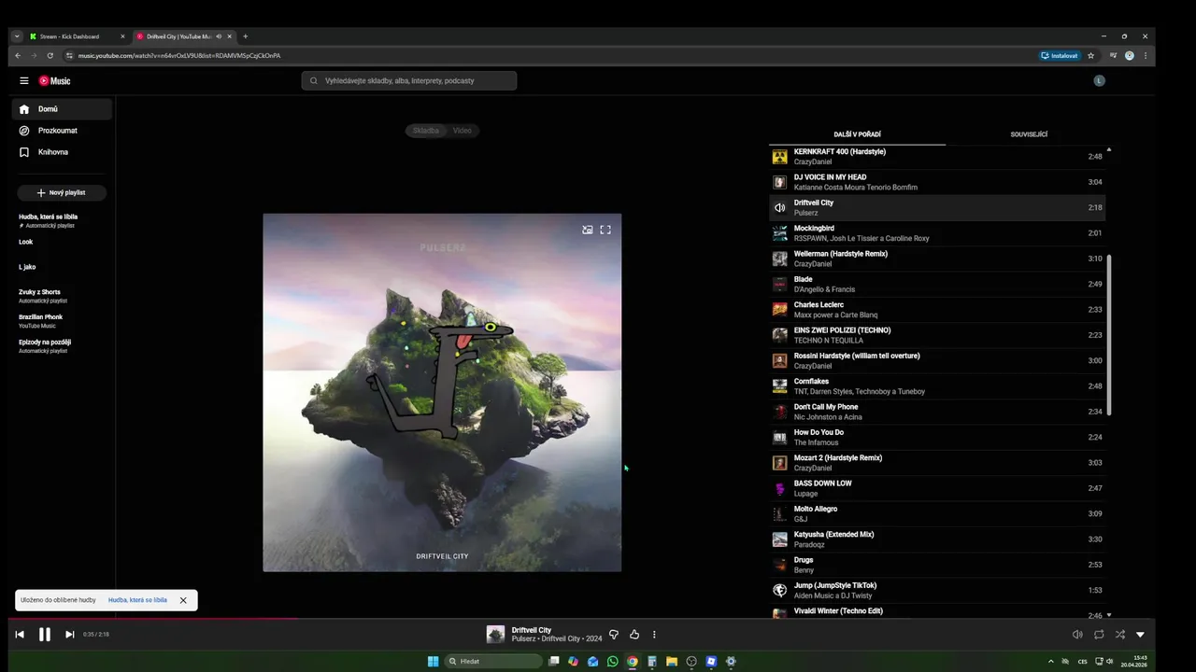This screenshot has width=1196, height=672.
Task: Open the hamburger guide menu
Action: 24,81
